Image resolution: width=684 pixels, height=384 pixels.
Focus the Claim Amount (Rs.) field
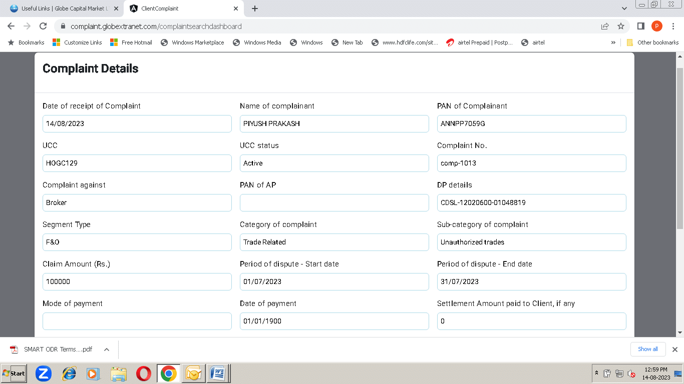(137, 281)
